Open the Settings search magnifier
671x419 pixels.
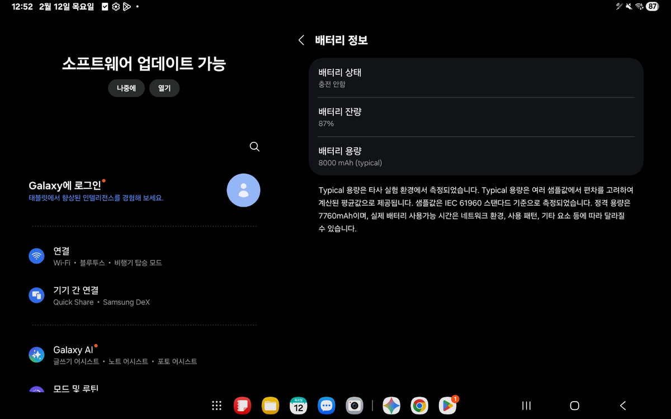click(254, 146)
